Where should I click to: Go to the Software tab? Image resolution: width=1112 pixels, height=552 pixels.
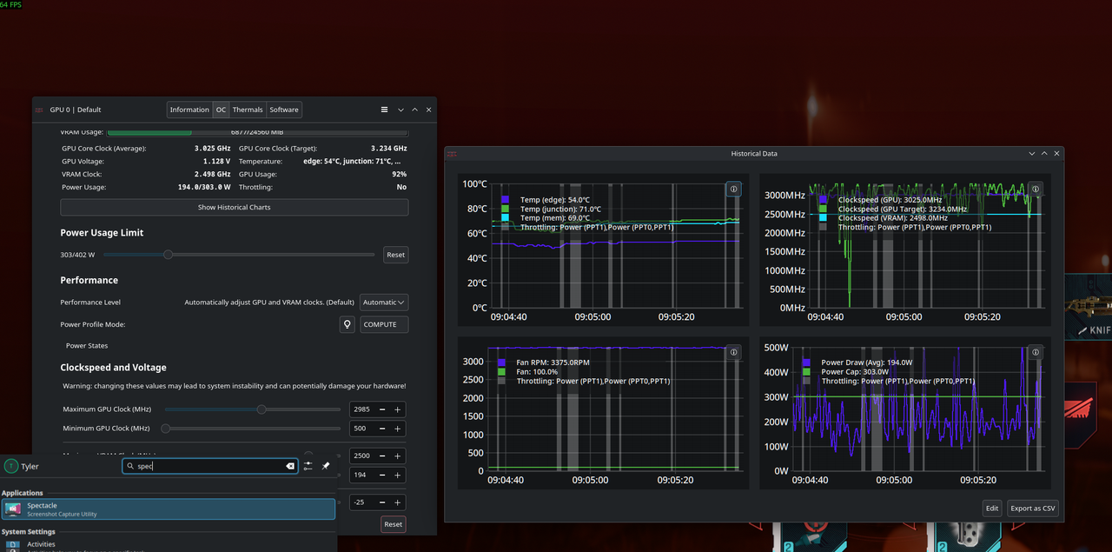coord(284,110)
